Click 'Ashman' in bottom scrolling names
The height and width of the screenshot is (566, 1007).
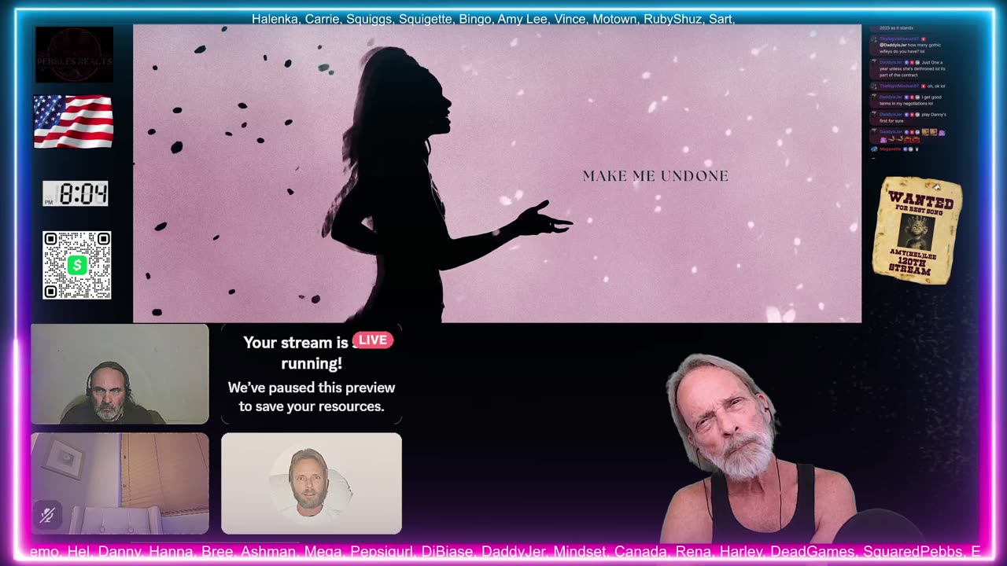point(267,552)
